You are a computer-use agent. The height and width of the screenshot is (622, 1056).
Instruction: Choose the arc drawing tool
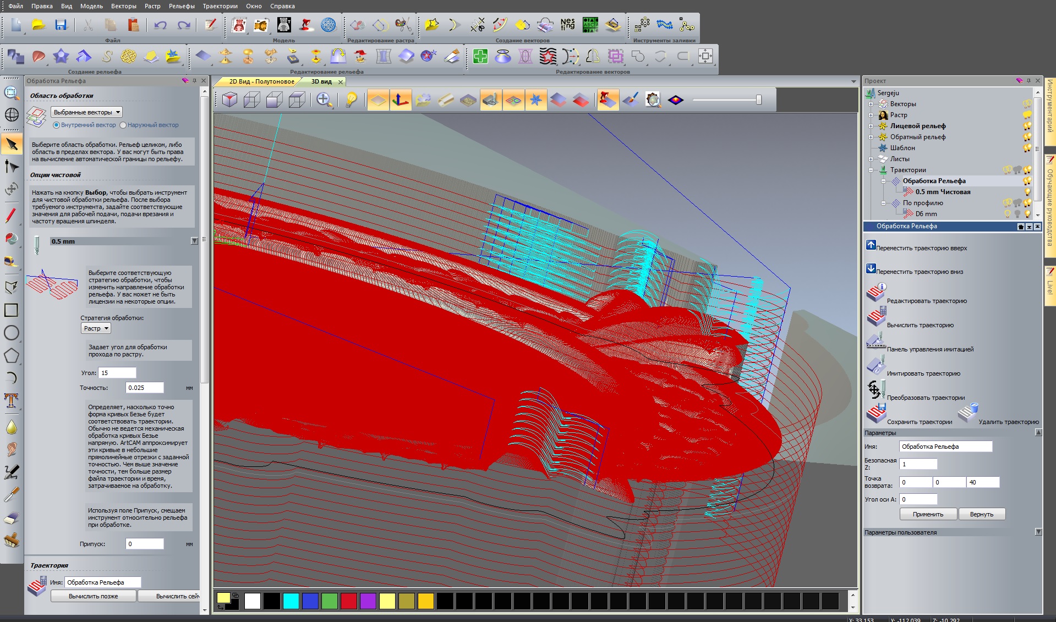(12, 378)
